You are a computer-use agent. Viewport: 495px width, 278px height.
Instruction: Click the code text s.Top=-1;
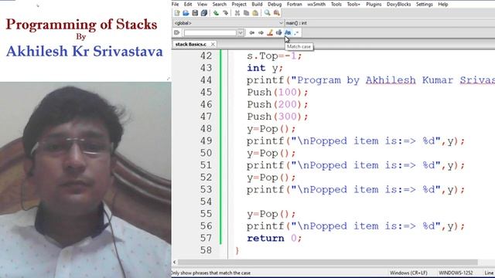(275, 56)
